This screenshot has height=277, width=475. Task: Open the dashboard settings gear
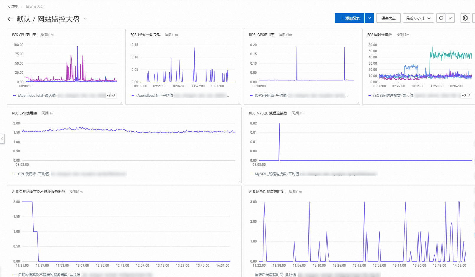pos(465,18)
